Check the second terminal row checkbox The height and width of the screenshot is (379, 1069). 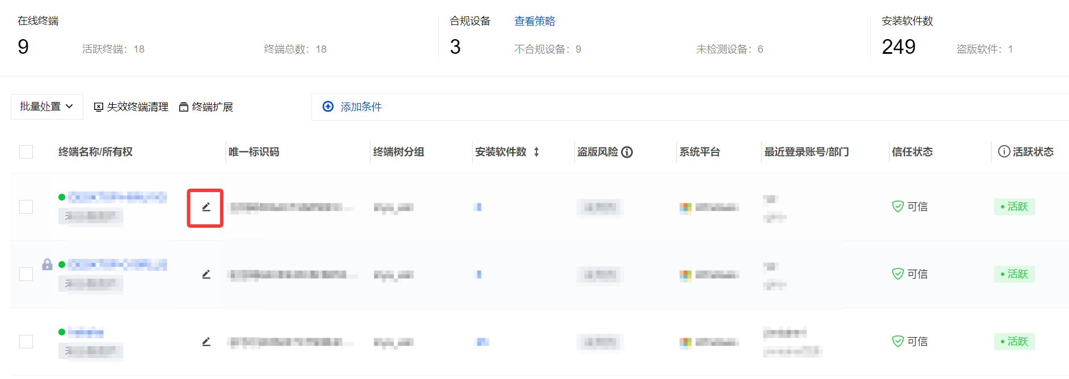click(26, 274)
